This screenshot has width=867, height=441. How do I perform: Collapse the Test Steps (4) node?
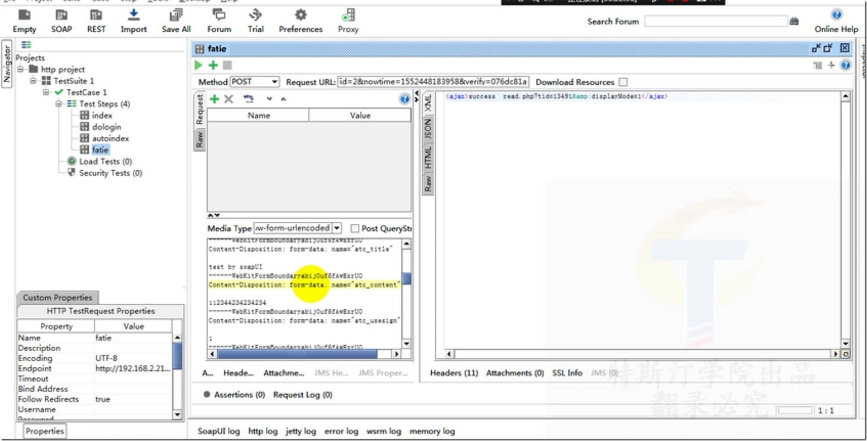(x=59, y=104)
